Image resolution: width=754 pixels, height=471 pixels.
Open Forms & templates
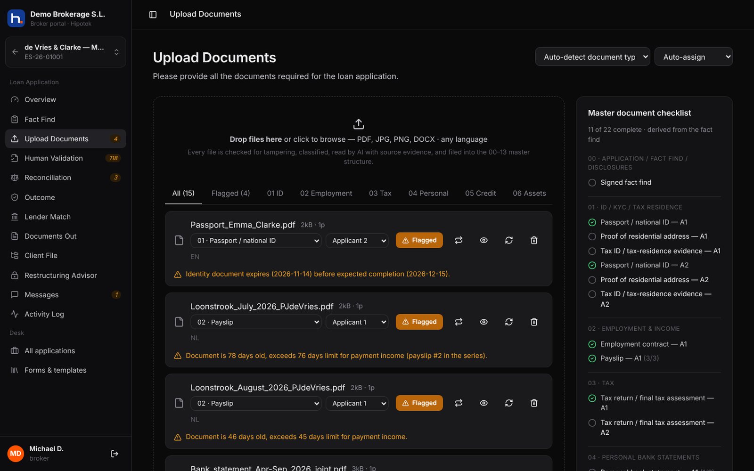pyautogui.click(x=66, y=370)
